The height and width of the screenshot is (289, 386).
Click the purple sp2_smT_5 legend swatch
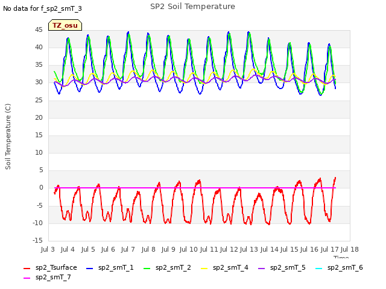point(261,269)
